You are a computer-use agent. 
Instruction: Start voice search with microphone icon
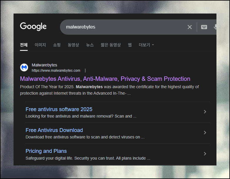click(215, 27)
